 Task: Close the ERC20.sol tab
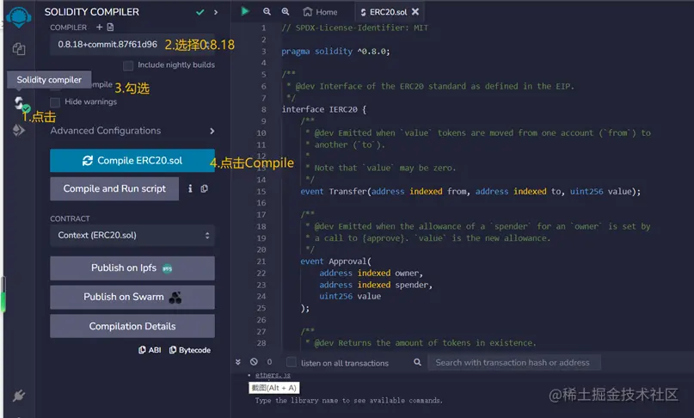click(x=415, y=12)
